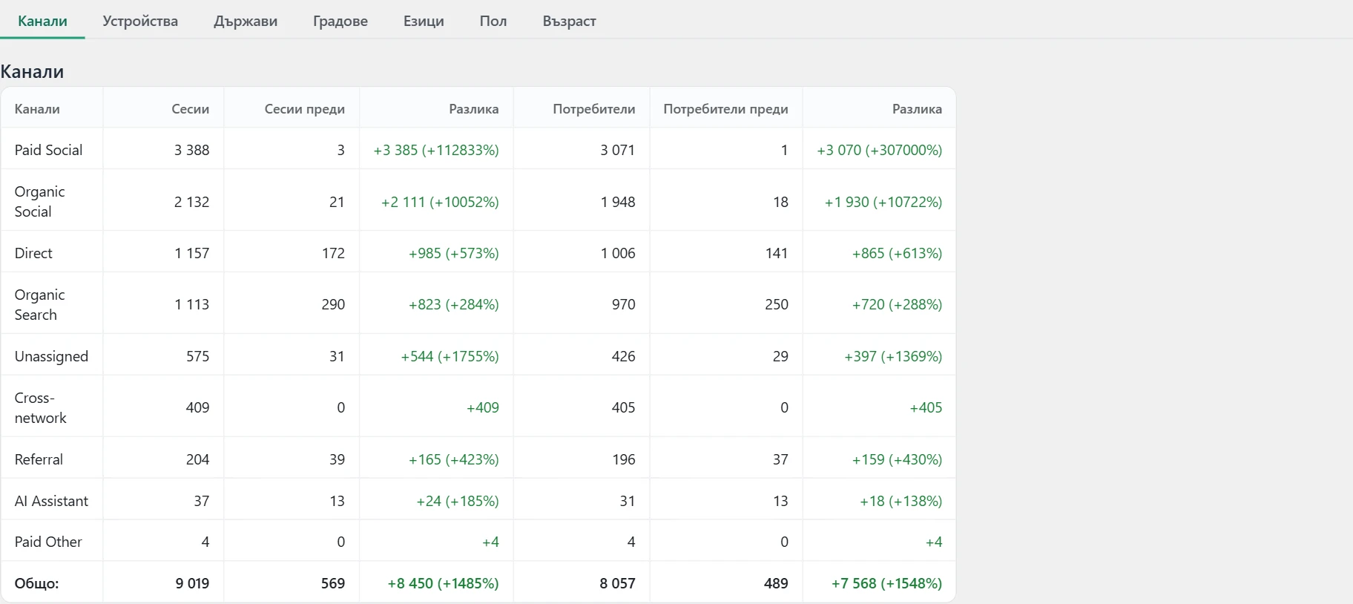Click total users value 8 057
Screen dimensions: 1353x604
618,583
